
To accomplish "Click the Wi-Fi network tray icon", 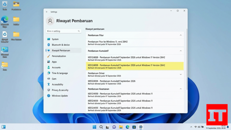I will (195, 127).
